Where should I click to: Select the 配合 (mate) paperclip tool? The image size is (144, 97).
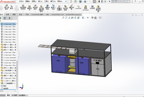tap(11, 7)
